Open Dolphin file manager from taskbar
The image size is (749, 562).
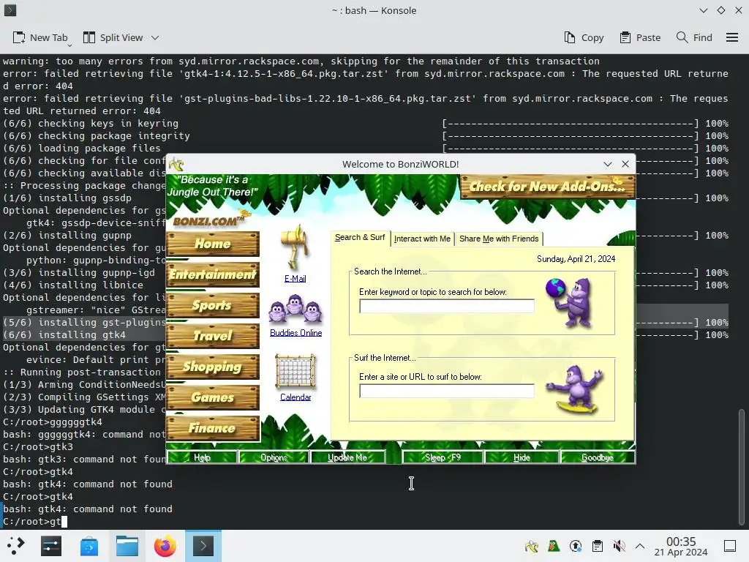(x=127, y=546)
